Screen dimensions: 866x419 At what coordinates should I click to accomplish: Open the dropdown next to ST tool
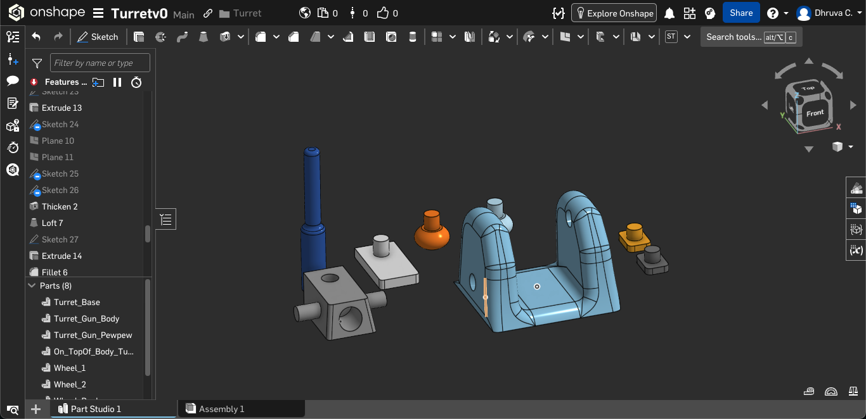pos(687,37)
